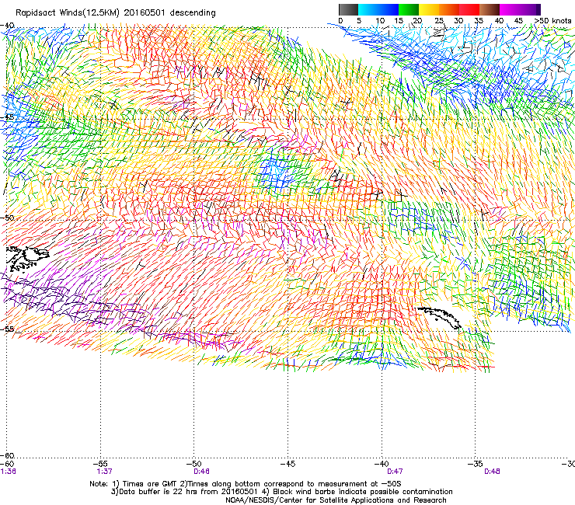Click the purple 45-50 knots legend segment
The image size is (575, 505).
pyautogui.click(x=530, y=9)
